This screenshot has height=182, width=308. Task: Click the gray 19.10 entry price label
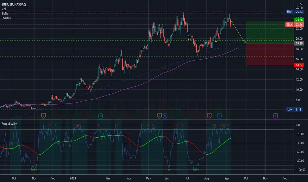point(299,43)
